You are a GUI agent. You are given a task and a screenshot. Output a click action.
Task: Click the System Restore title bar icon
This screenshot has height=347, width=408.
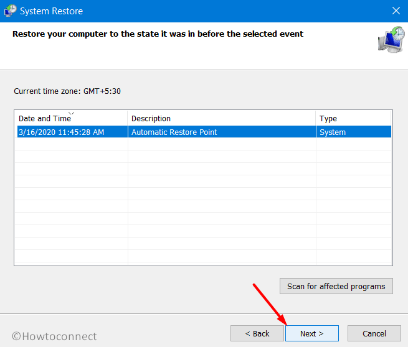(10, 11)
